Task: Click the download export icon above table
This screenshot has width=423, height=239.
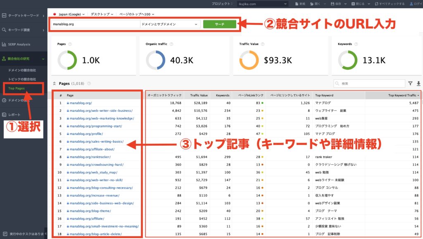Action: tap(418, 83)
